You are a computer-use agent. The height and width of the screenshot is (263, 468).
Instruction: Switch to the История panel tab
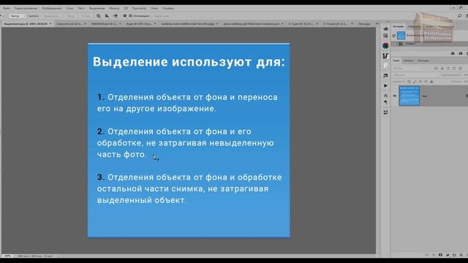pyautogui.click(x=398, y=26)
